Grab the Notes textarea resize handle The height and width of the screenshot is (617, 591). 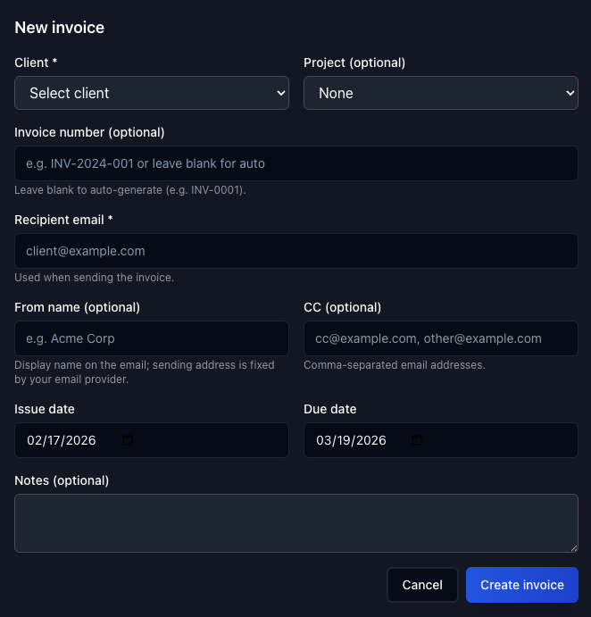[572, 546]
